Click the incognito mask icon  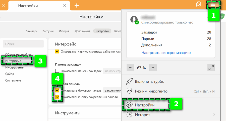129,91
